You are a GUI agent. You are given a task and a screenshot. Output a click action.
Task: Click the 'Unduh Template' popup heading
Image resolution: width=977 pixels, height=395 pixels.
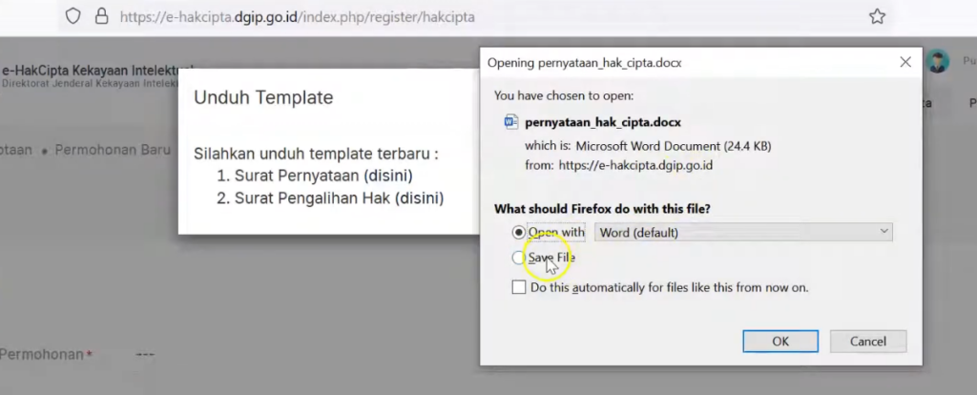263,97
